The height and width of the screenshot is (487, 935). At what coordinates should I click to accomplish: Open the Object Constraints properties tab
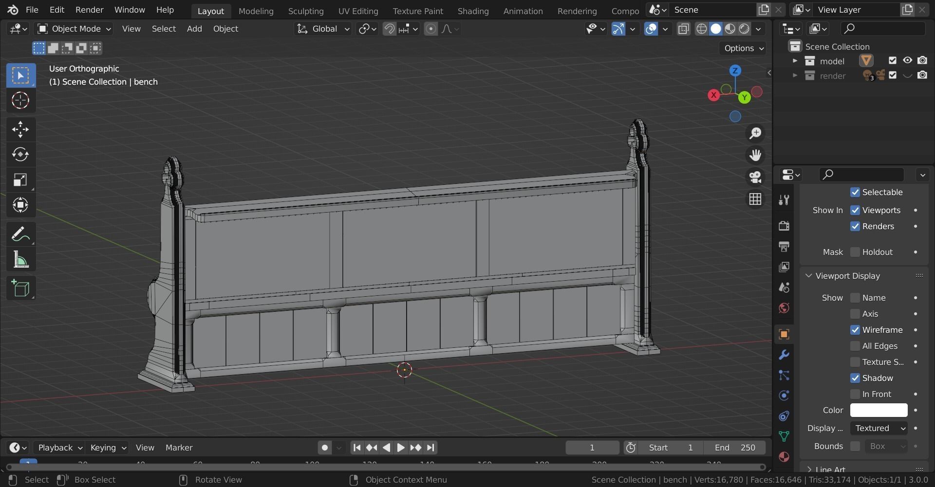point(784,416)
